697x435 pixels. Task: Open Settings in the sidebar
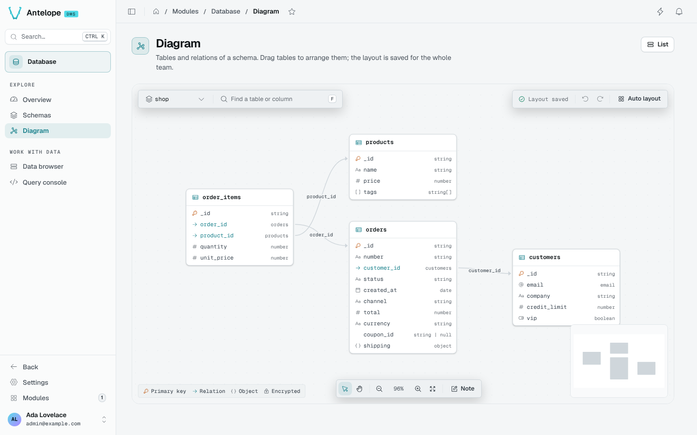click(x=58, y=382)
